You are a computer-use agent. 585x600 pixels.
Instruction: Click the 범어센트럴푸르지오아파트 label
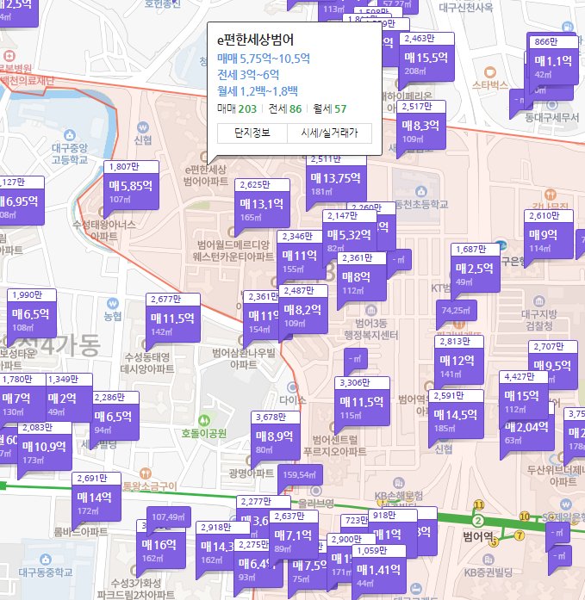click(335, 446)
